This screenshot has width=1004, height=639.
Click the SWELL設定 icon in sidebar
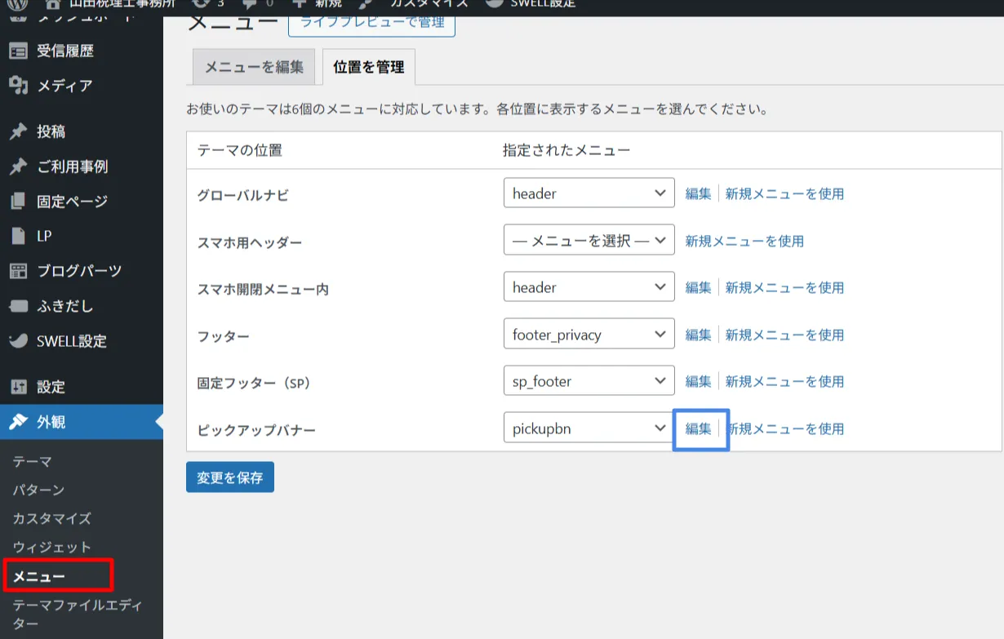click(18, 340)
